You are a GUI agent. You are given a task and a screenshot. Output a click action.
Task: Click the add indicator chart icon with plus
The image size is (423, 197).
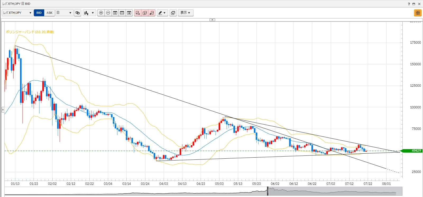click(x=137, y=13)
